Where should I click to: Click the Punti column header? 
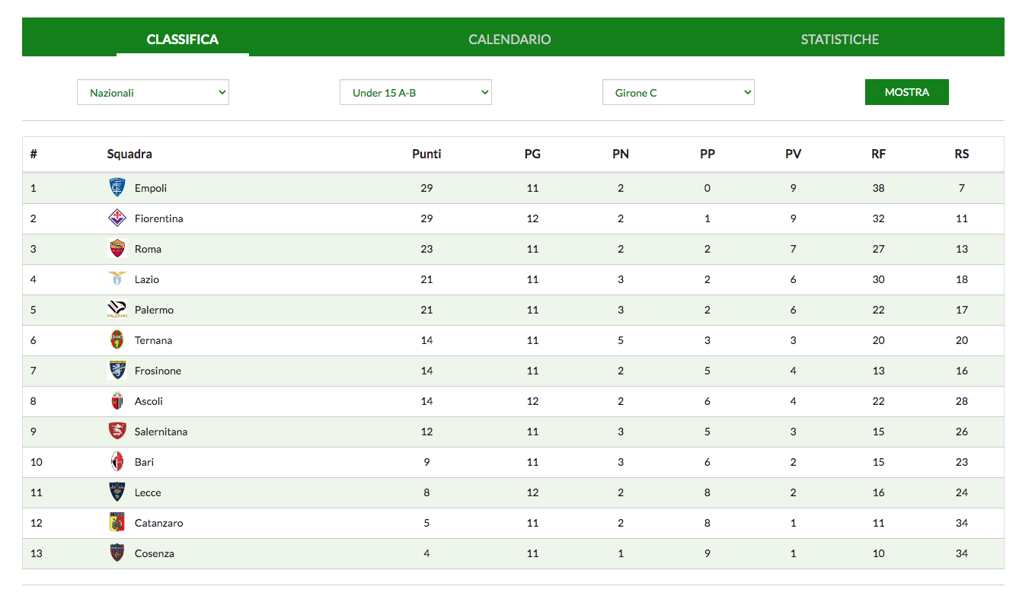426,154
